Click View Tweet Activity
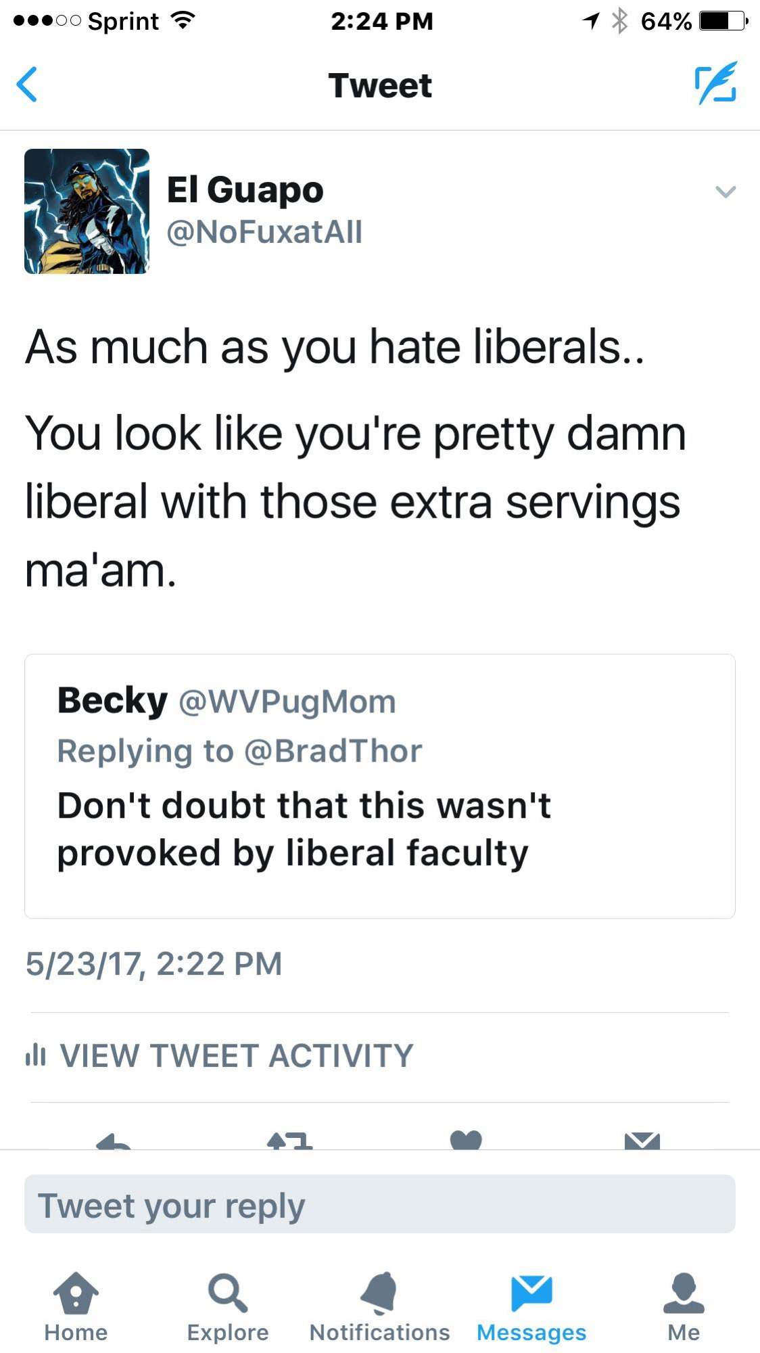Viewport: 760px width, 1353px height. (x=237, y=1056)
